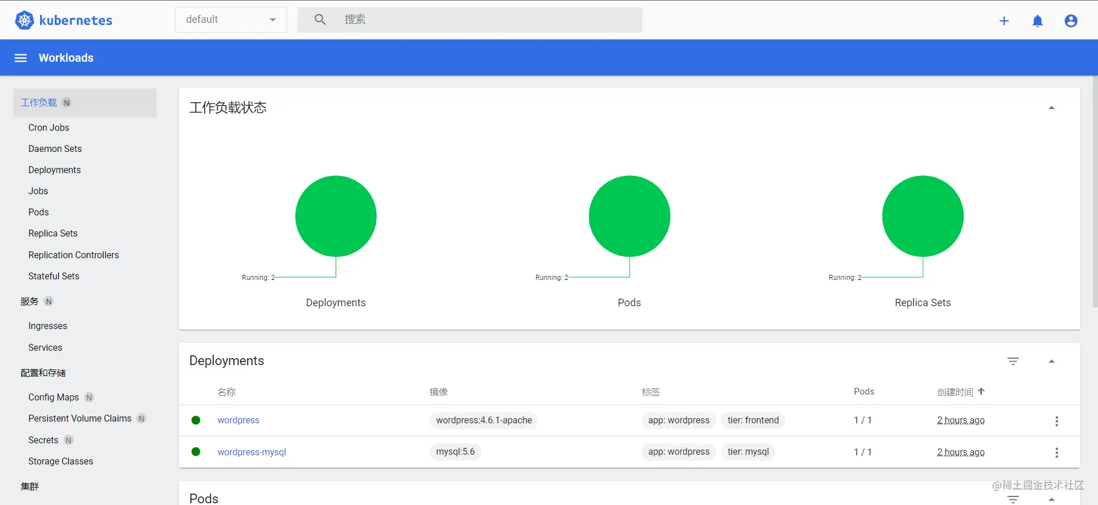Open Secrets in sidebar
The height and width of the screenshot is (505, 1098).
[43, 440]
